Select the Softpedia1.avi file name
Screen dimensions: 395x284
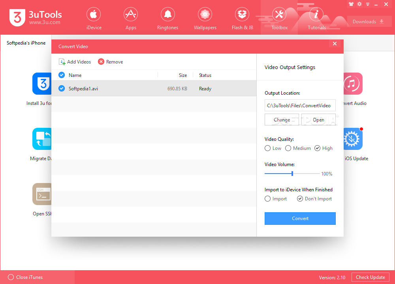[x=83, y=88]
